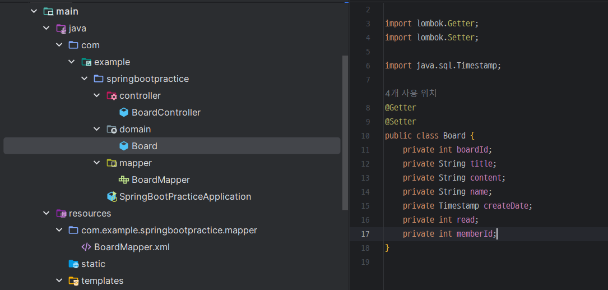
Task: Click the createDate field in code
Action: click(505, 206)
